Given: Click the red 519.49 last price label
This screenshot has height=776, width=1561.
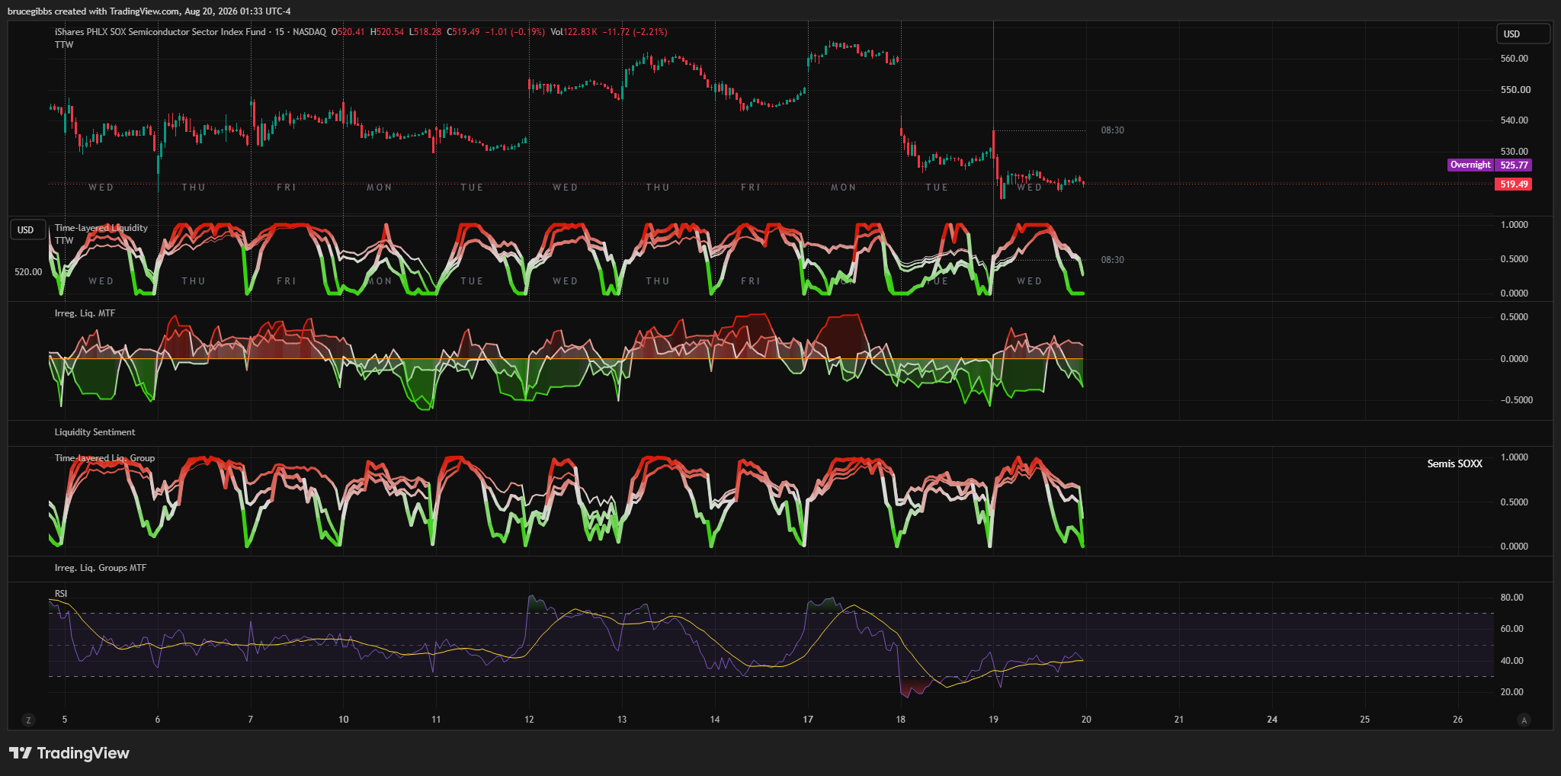Looking at the screenshot, I should (1514, 184).
